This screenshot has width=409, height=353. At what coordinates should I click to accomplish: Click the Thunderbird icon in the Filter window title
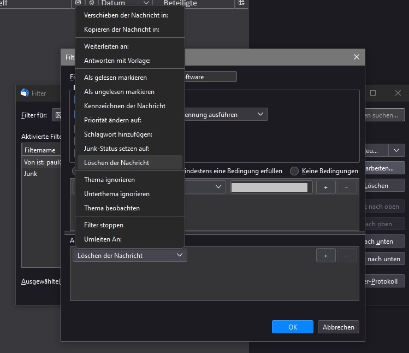tap(25, 93)
